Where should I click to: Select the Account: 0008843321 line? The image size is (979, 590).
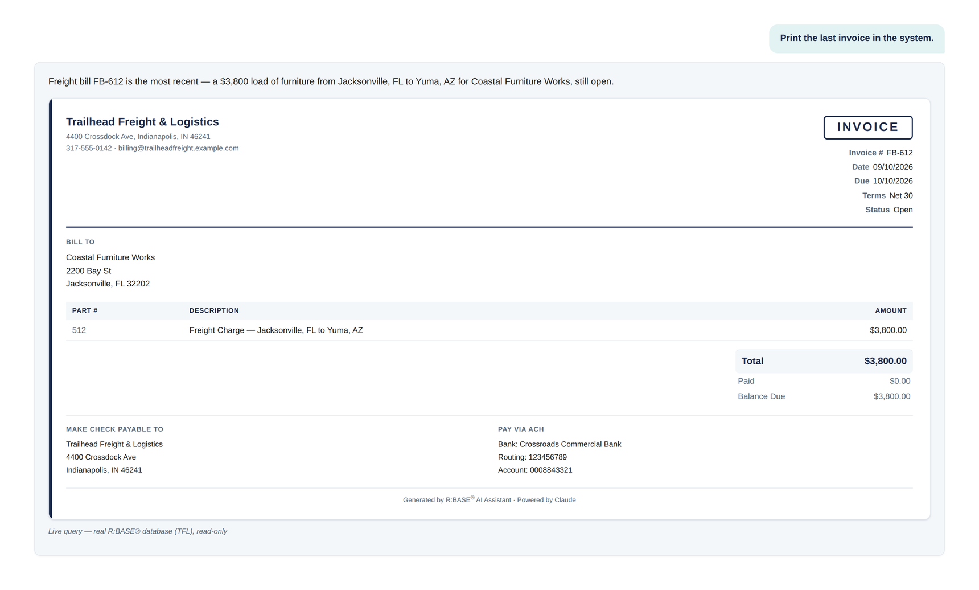(x=535, y=470)
